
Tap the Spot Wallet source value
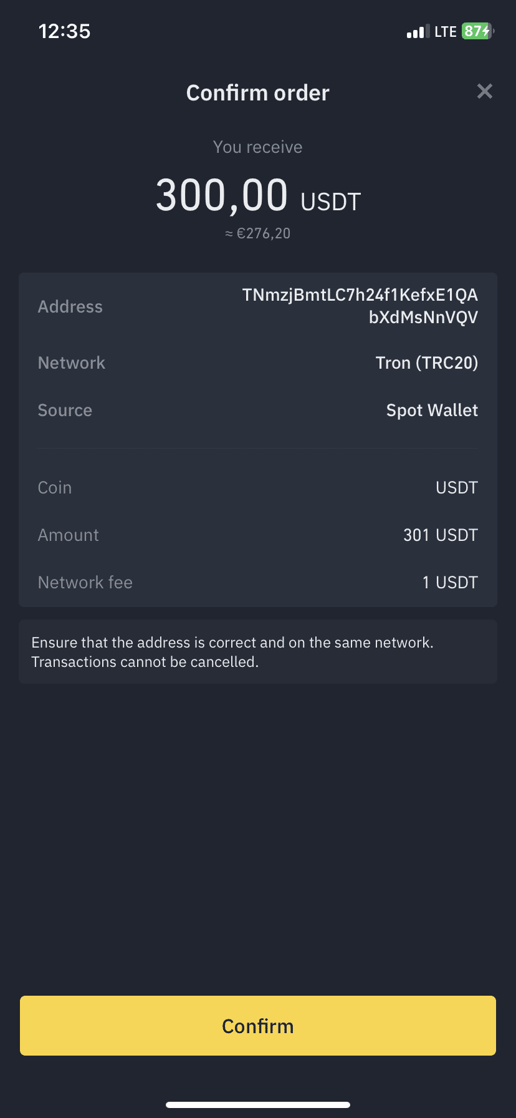432,411
